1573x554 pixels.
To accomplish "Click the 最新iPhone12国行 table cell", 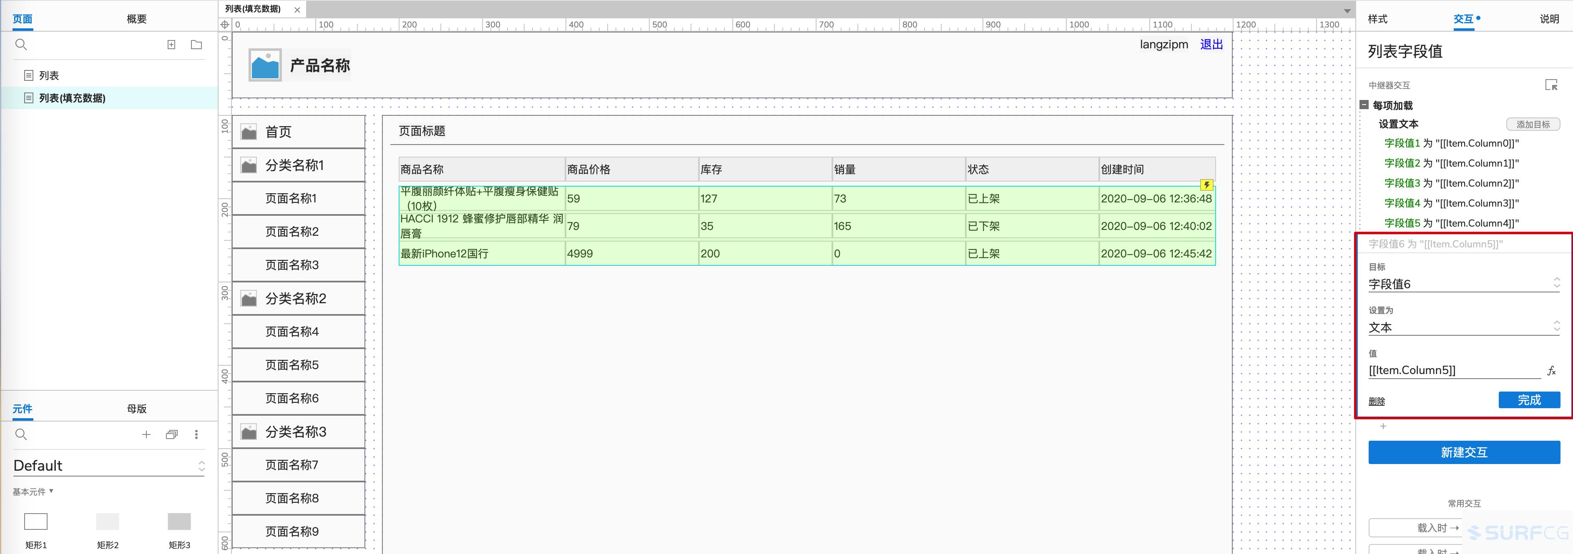I will [482, 253].
